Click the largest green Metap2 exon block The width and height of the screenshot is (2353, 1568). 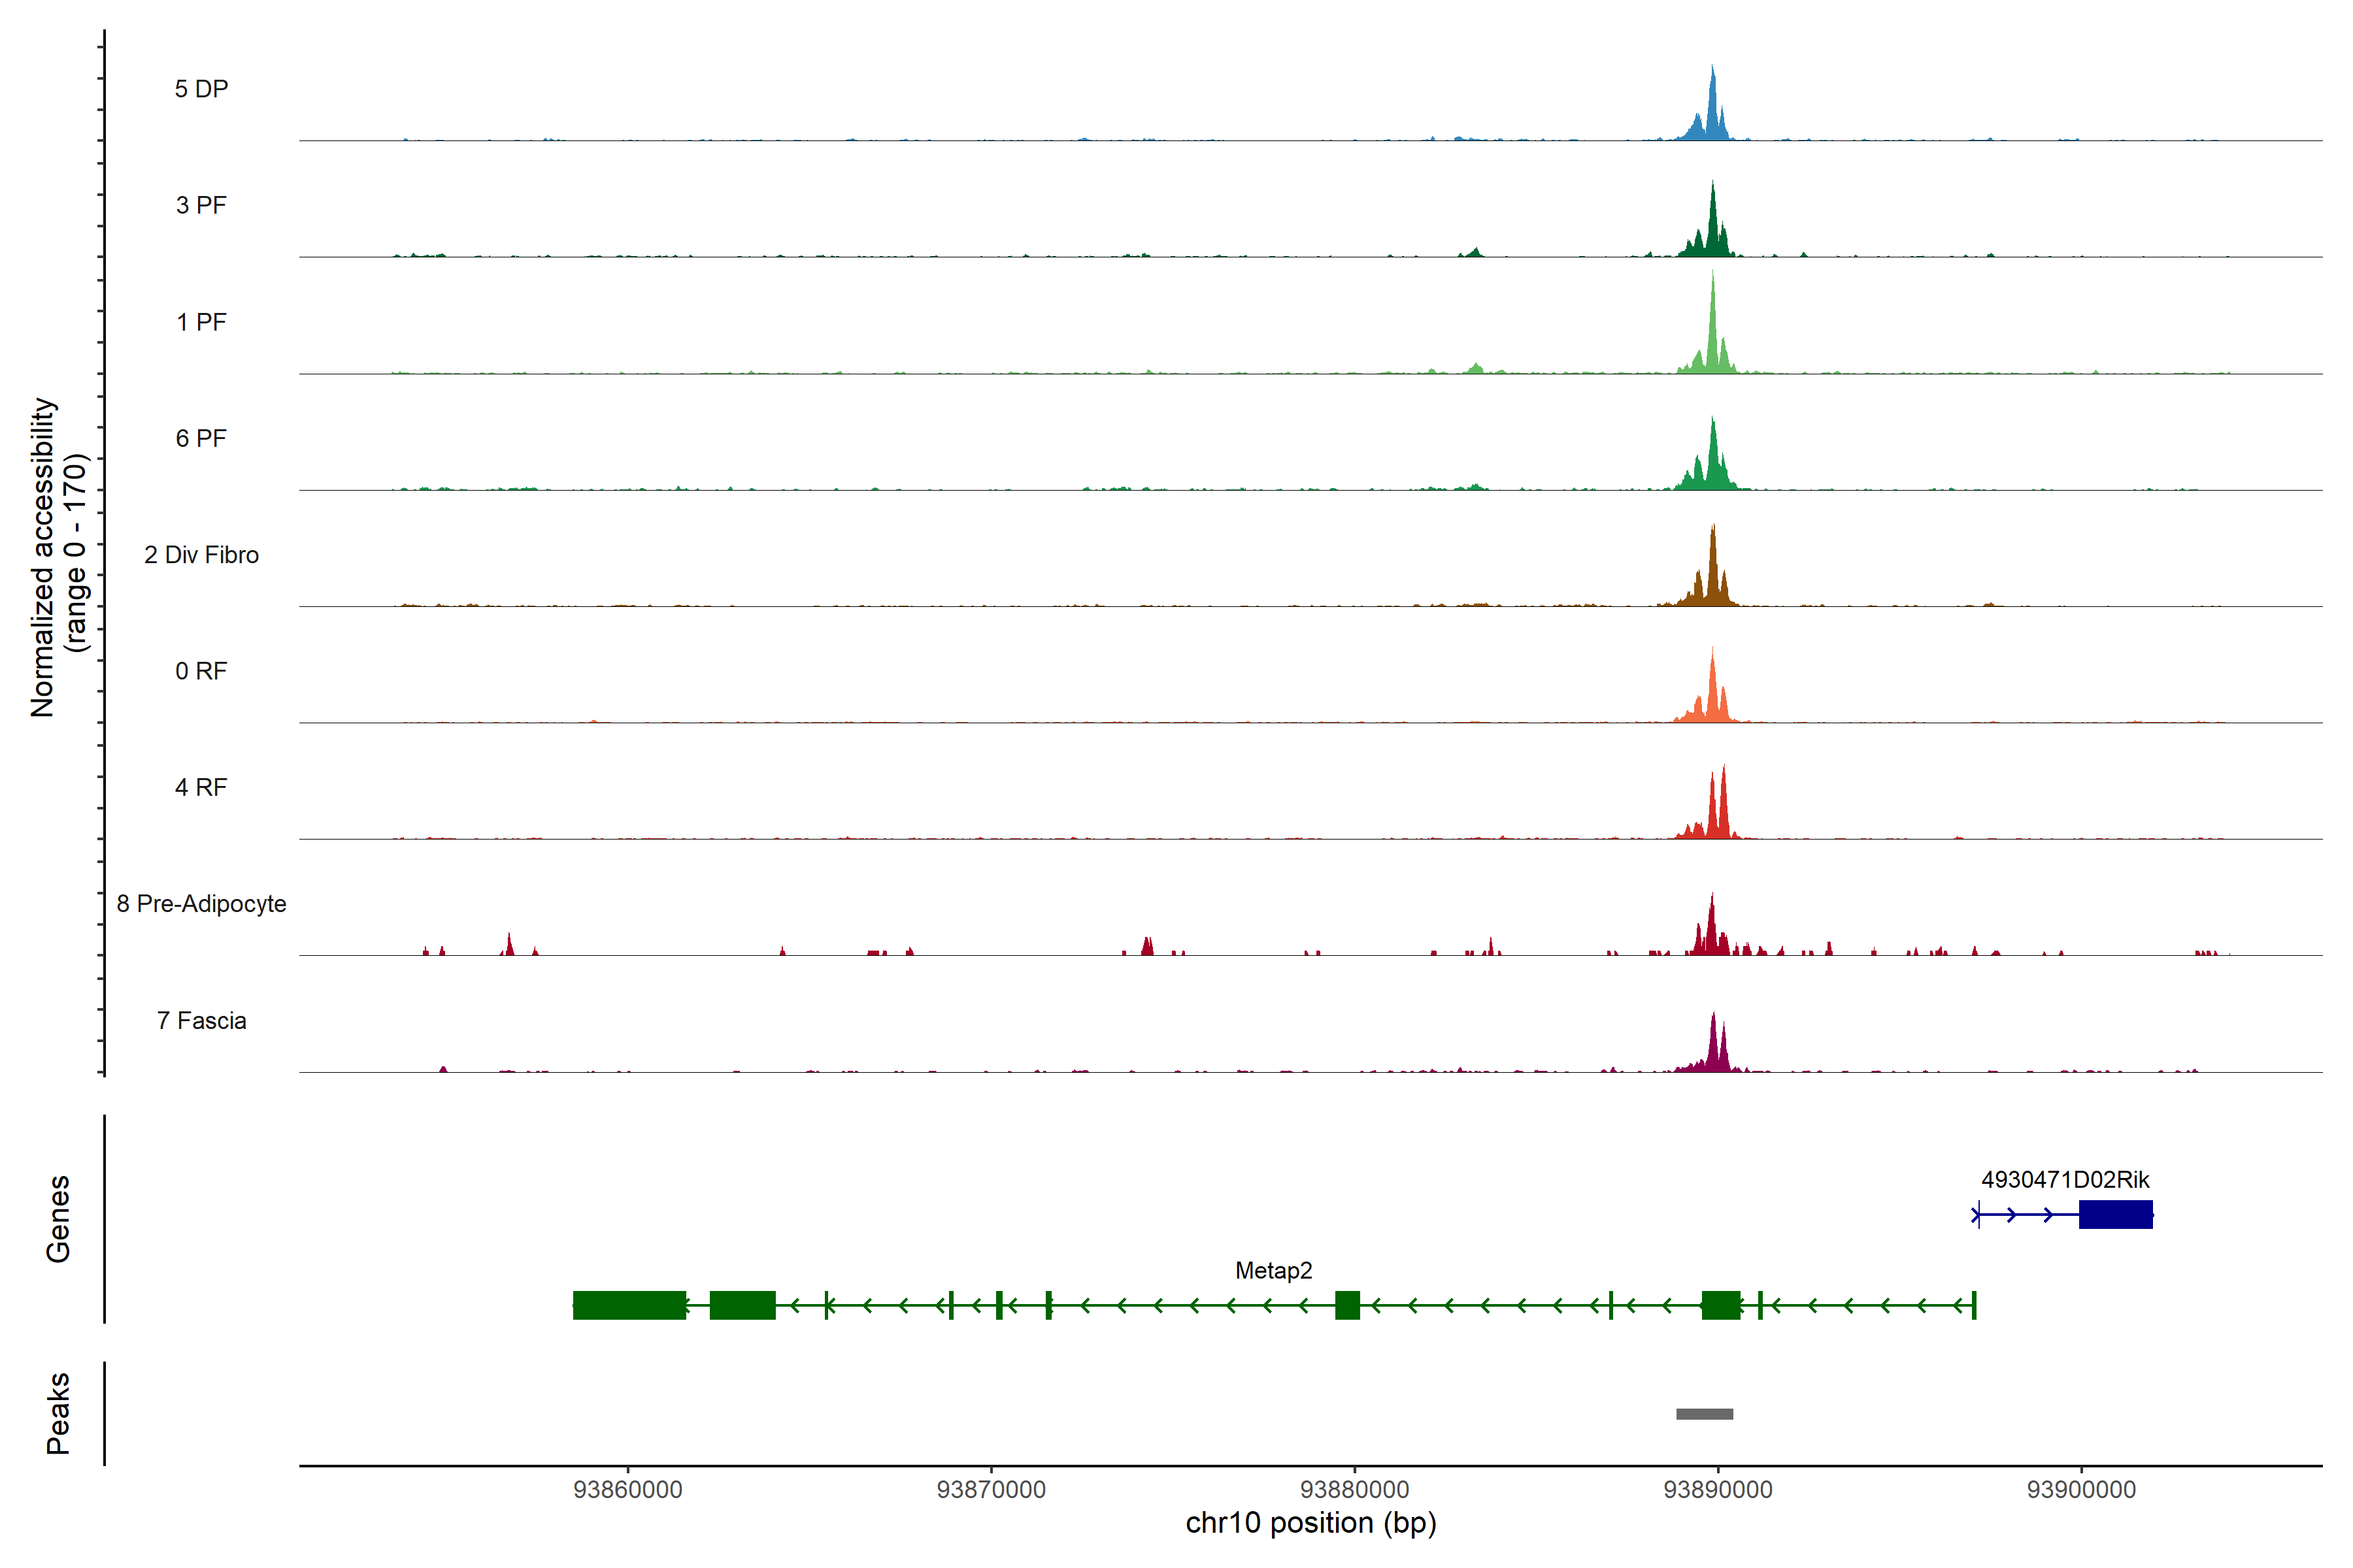coord(629,1305)
